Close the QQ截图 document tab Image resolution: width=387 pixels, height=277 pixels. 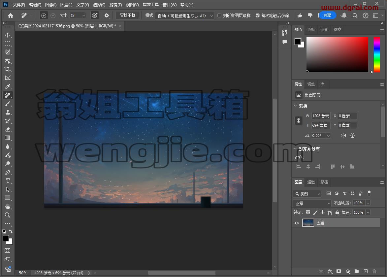120,26
